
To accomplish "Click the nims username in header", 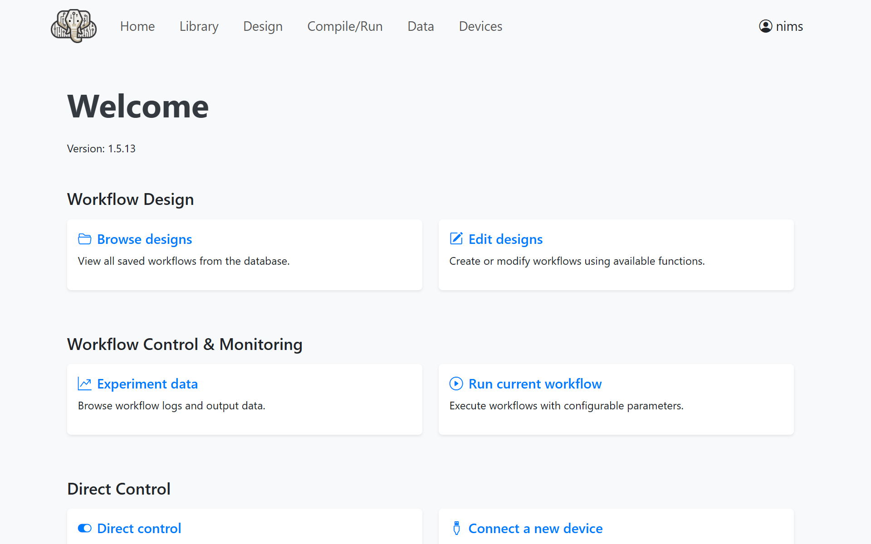I will [789, 26].
